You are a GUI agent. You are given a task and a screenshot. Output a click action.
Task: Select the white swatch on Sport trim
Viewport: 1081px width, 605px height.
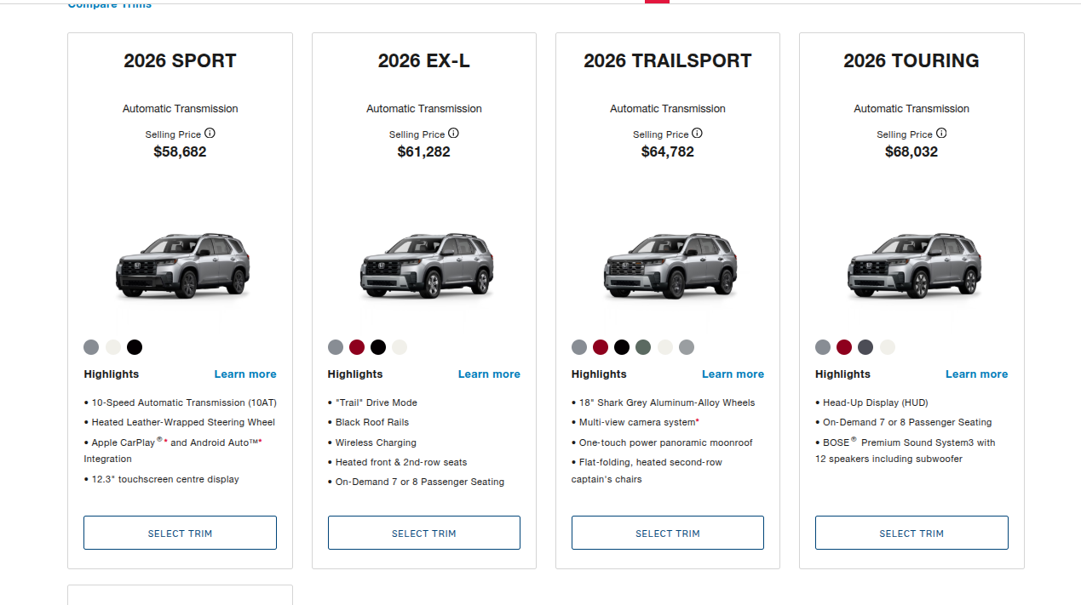113,347
